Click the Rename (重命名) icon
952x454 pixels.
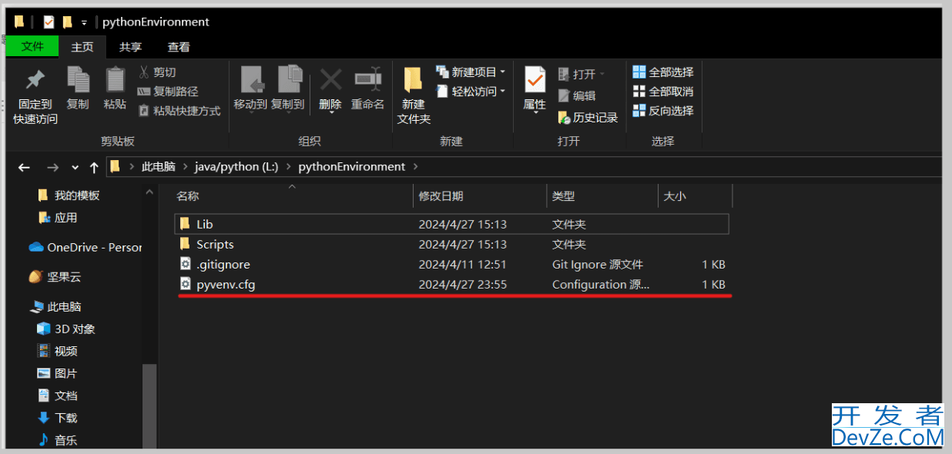pos(367,79)
